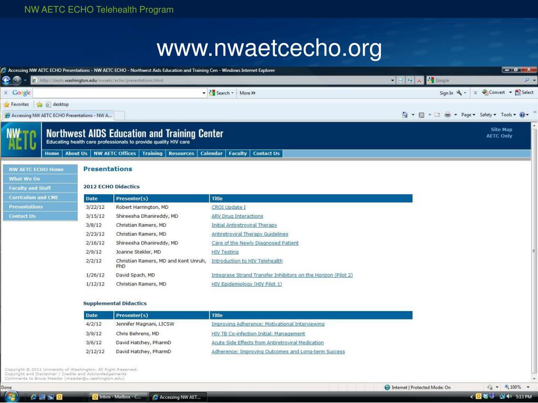This screenshot has width=538, height=403.
Task: Click the vertical page scrollbar
Action: (x=534, y=251)
